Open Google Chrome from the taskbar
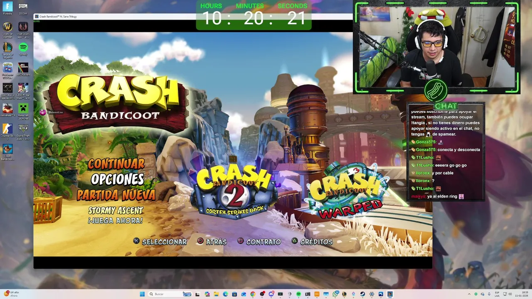The height and width of the screenshot is (299, 532). coord(253,294)
